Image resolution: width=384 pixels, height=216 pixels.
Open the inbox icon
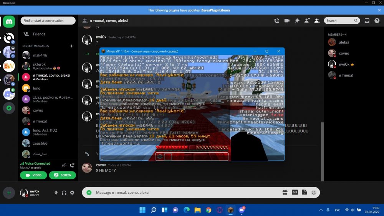pos(367,21)
